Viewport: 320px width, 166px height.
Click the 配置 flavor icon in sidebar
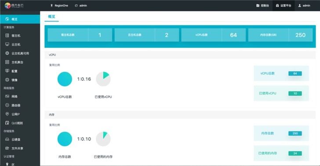tap(7, 71)
